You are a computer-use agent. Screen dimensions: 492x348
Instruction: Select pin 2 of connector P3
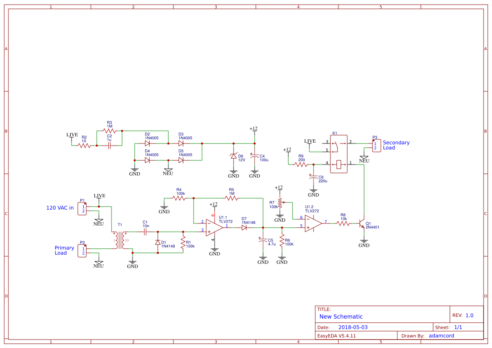click(x=375, y=147)
